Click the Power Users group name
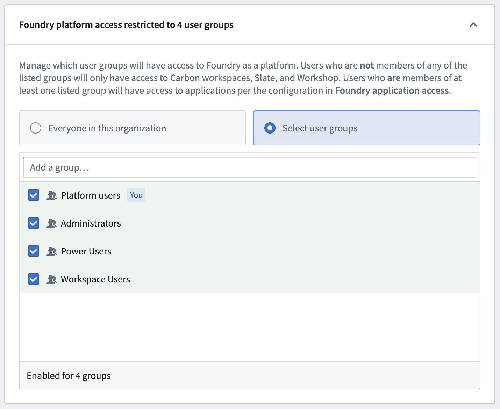Viewport: 500px width, 409px height. (x=86, y=251)
